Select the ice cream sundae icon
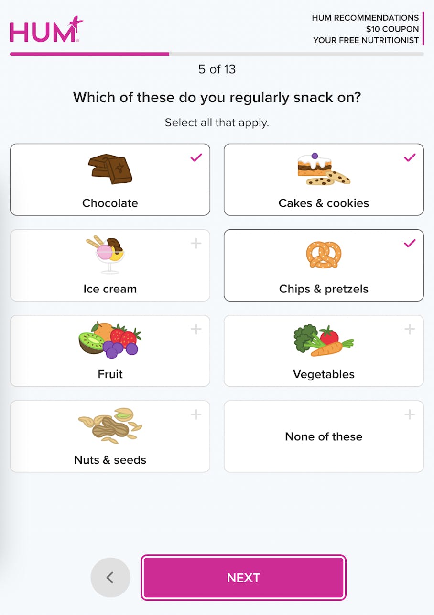The width and height of the screenshot is (434, 615). 109,254
